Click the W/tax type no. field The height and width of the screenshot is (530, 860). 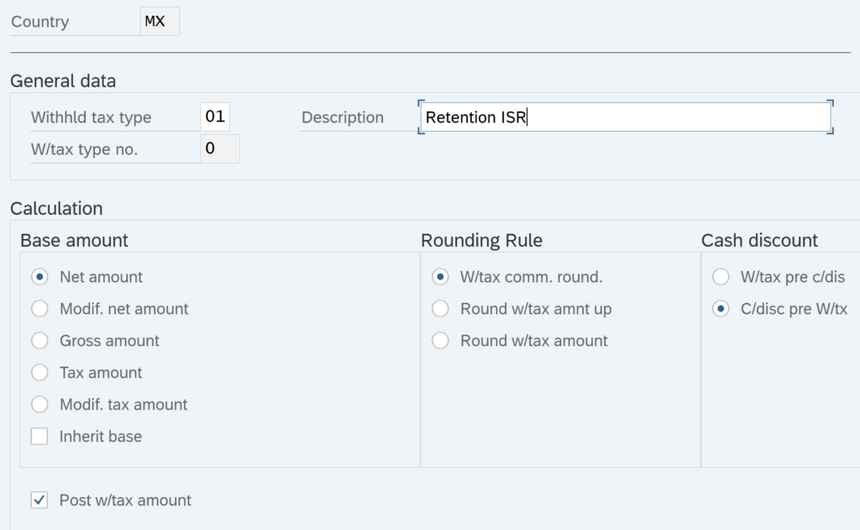pyautogui.click(x=220, y=149)
